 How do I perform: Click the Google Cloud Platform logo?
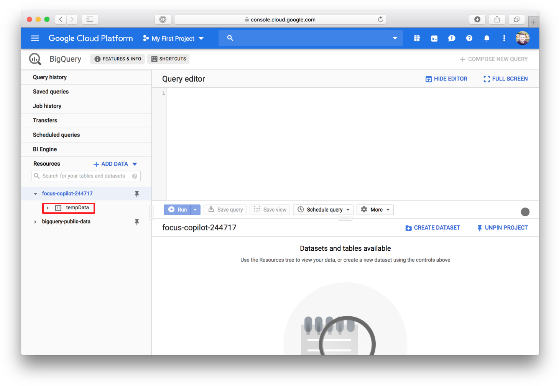[90, 38]
